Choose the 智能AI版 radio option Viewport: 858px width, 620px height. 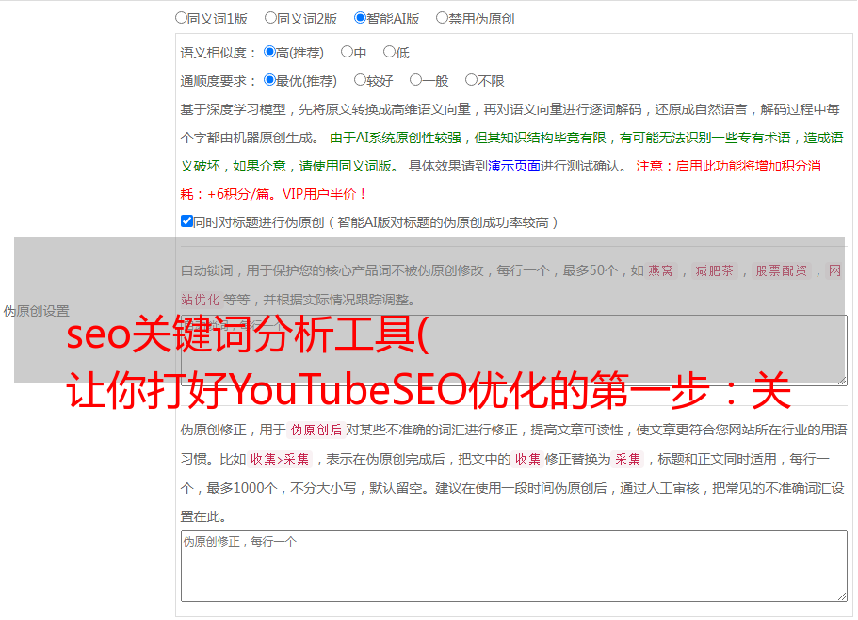click(x=360, y=18)
